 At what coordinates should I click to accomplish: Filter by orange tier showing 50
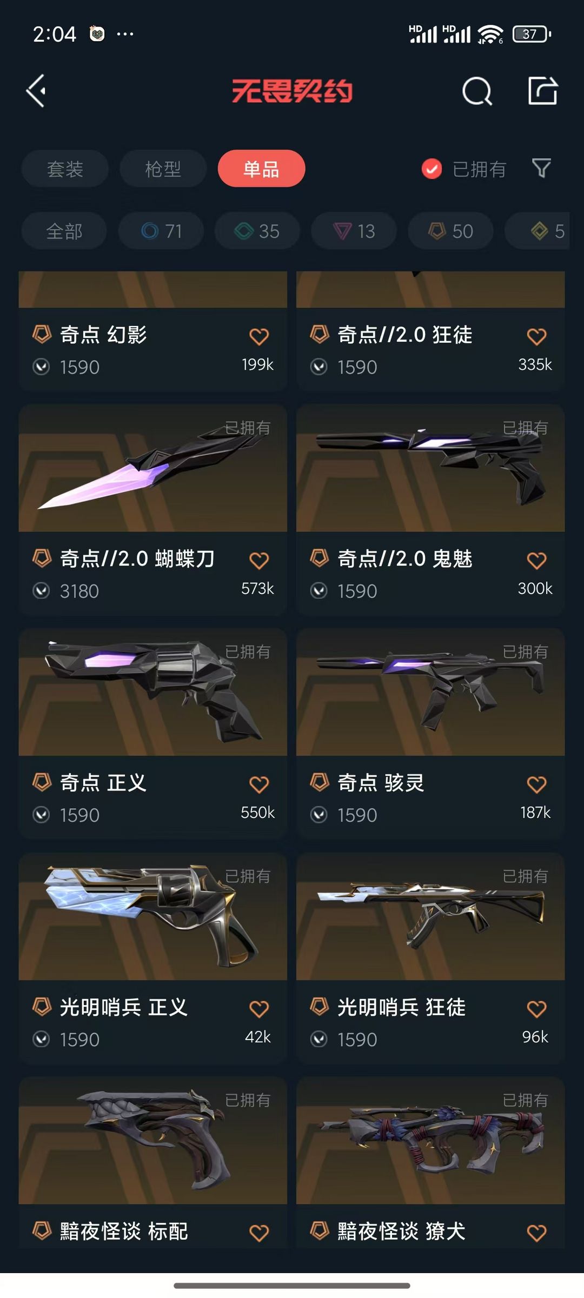coord(450,231)
